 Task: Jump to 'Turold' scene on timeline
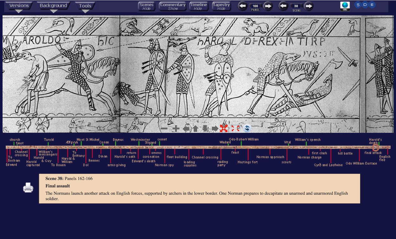(49, 140)
